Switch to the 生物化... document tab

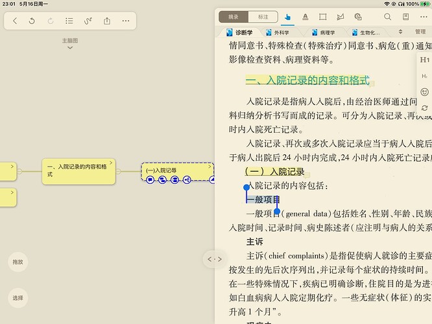coord(366,32)
